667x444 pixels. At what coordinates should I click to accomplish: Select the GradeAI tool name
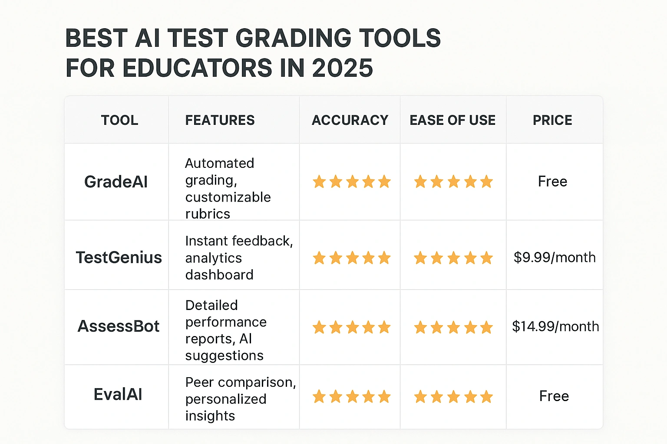116,182
